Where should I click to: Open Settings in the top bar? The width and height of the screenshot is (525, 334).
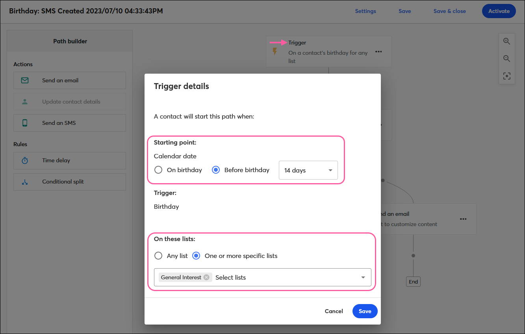(x=365, y=11)
